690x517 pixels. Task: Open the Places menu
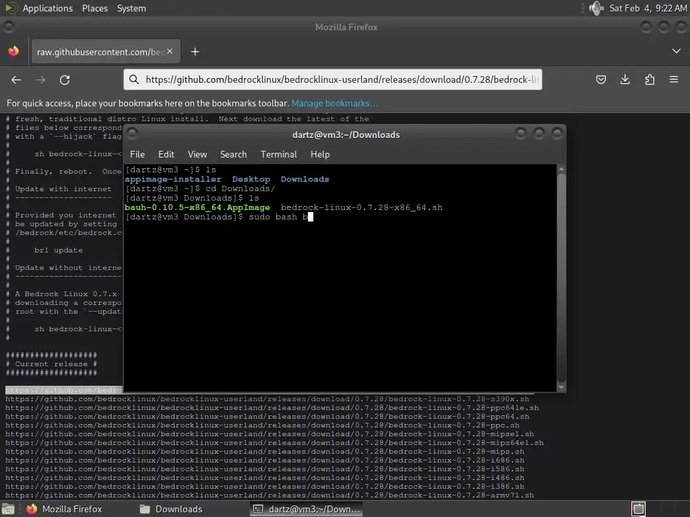tap(94, 8)
